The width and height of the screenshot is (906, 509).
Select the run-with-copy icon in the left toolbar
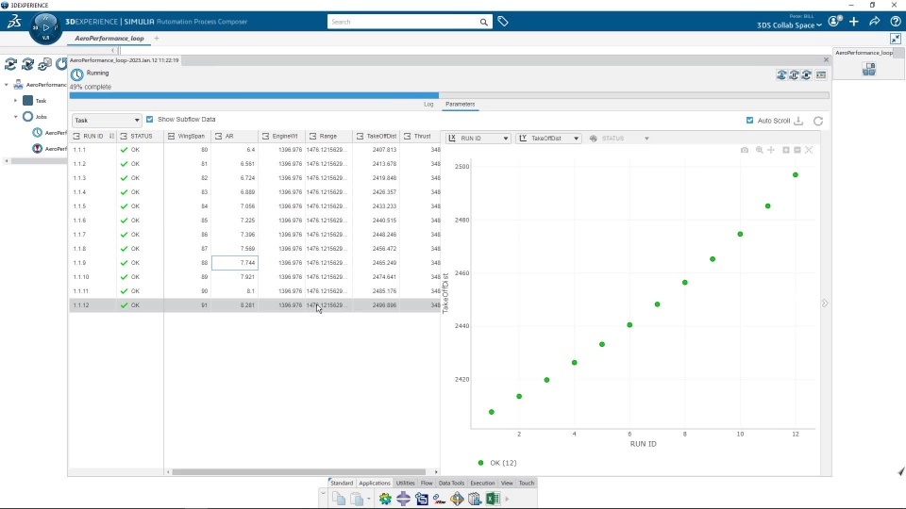point(44,64)
